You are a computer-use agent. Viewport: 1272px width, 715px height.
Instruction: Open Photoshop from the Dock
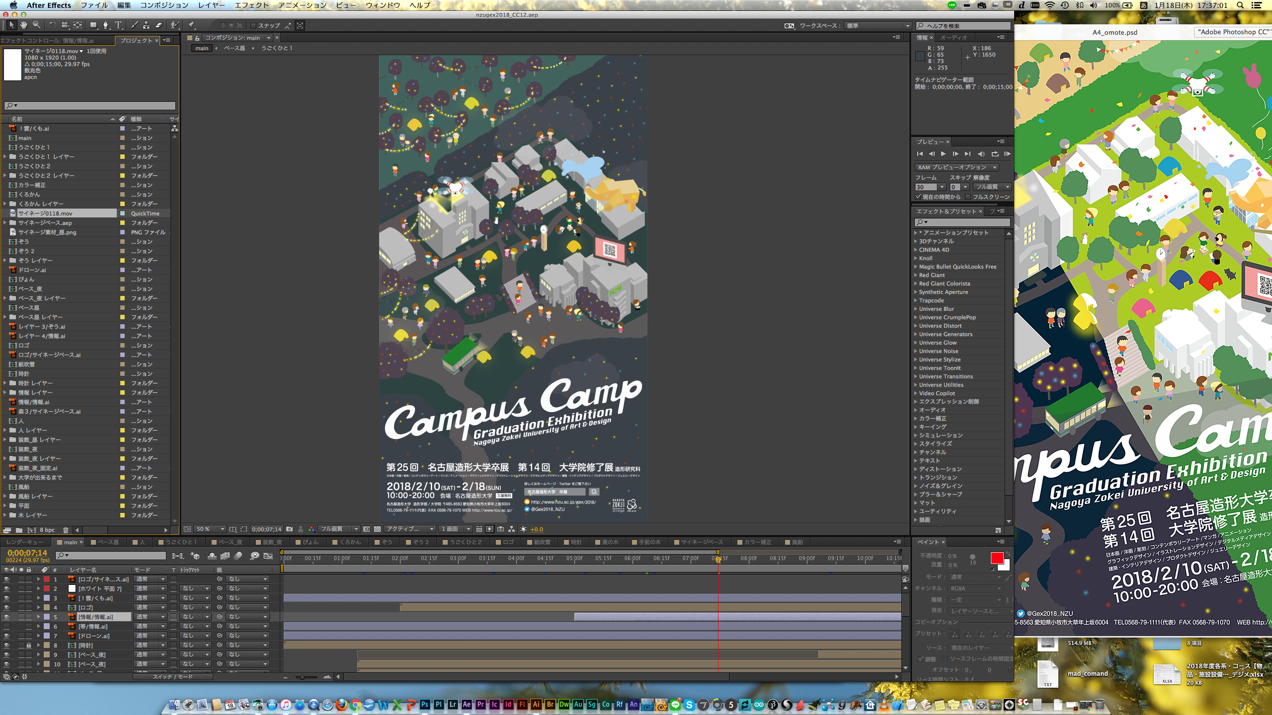(424, 704)
